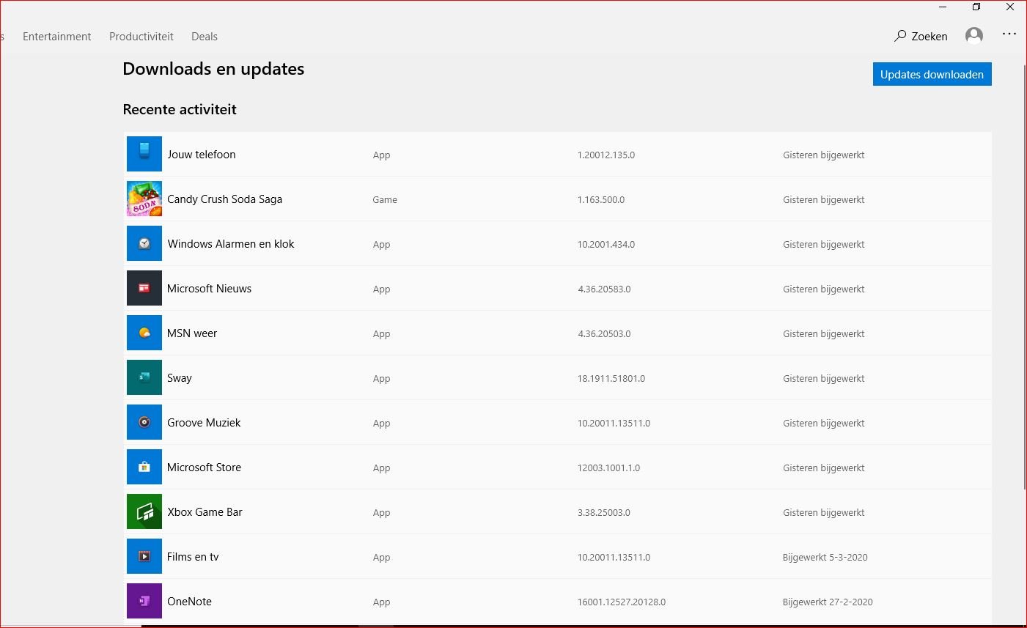Click version number 16001.12527.20128.0

622,602
